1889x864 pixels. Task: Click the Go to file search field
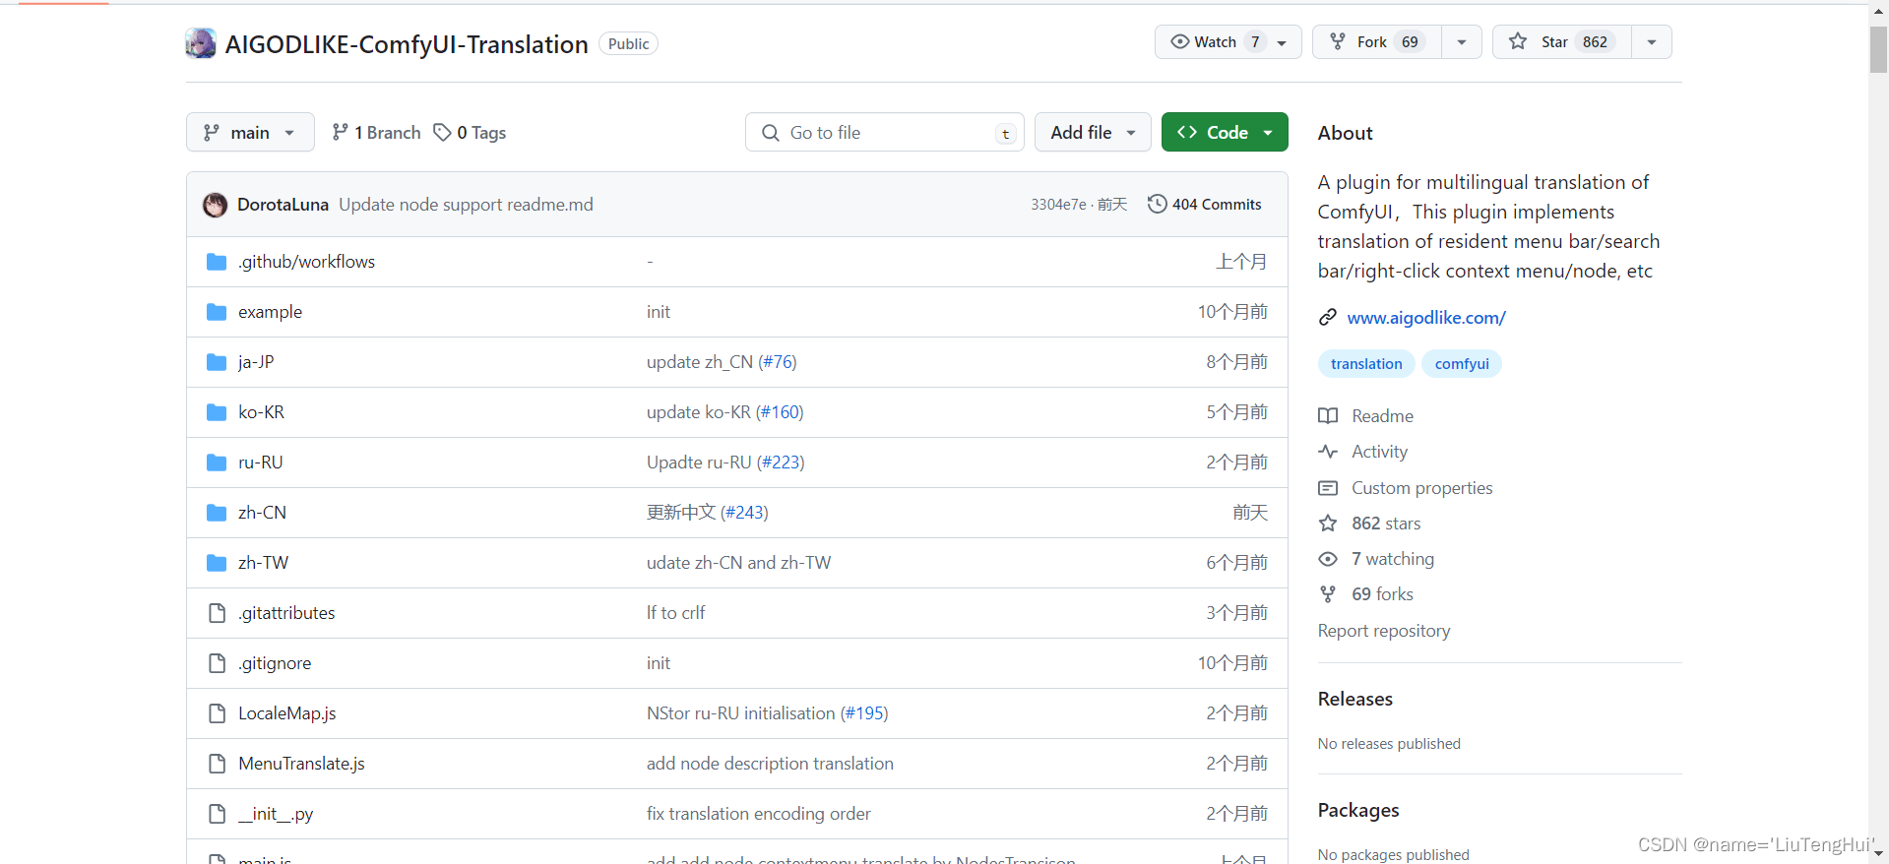click(x=884, y=132)
